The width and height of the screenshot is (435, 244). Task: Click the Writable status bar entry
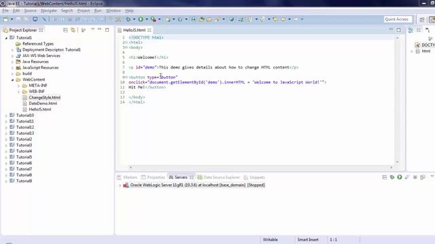271,239
